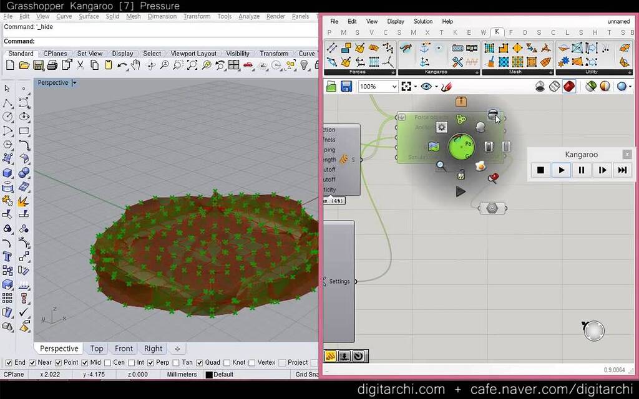Open the dropdown arrow beside the blue sphere icon
639x399 pixels.
coord(630,86)
